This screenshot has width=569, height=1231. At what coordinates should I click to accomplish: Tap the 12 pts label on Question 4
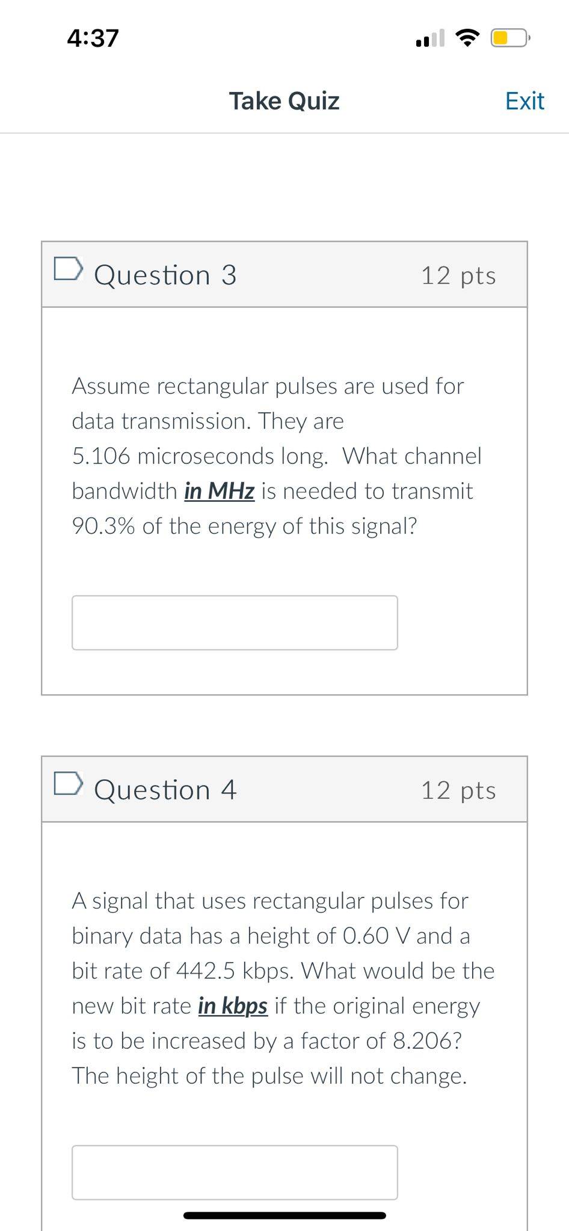[458, 790]
